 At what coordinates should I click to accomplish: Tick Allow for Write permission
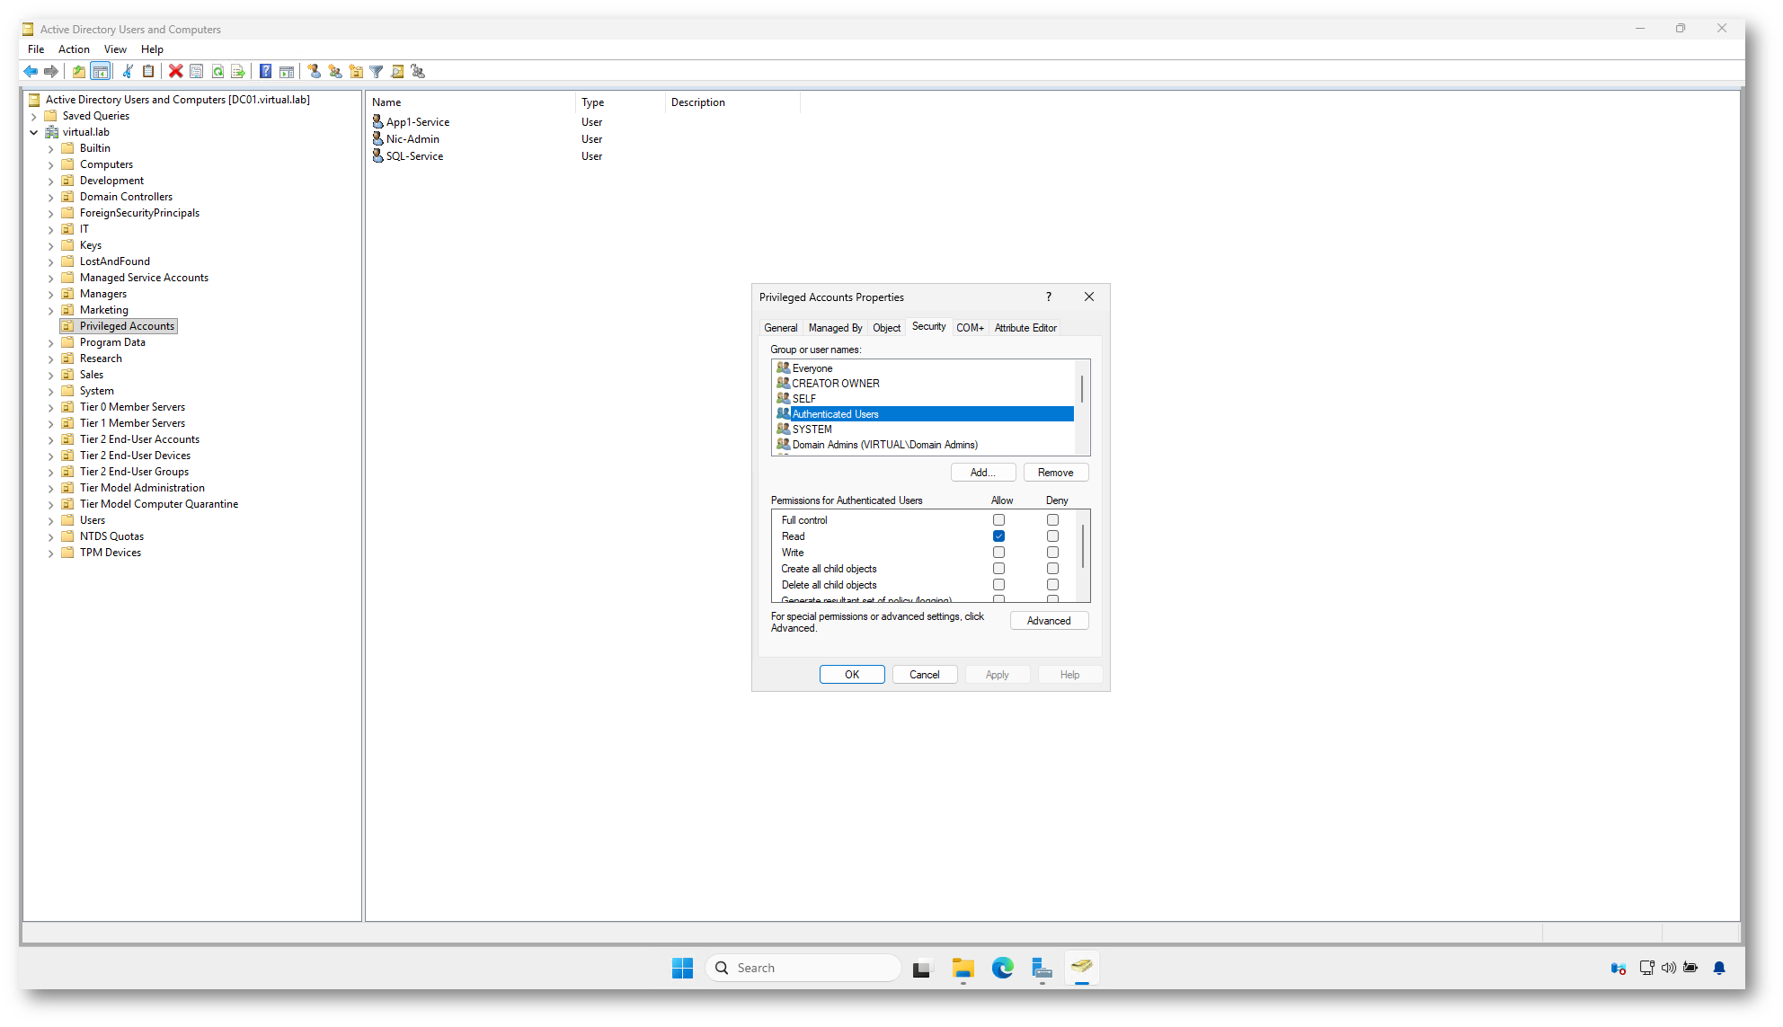pos(998,553)
